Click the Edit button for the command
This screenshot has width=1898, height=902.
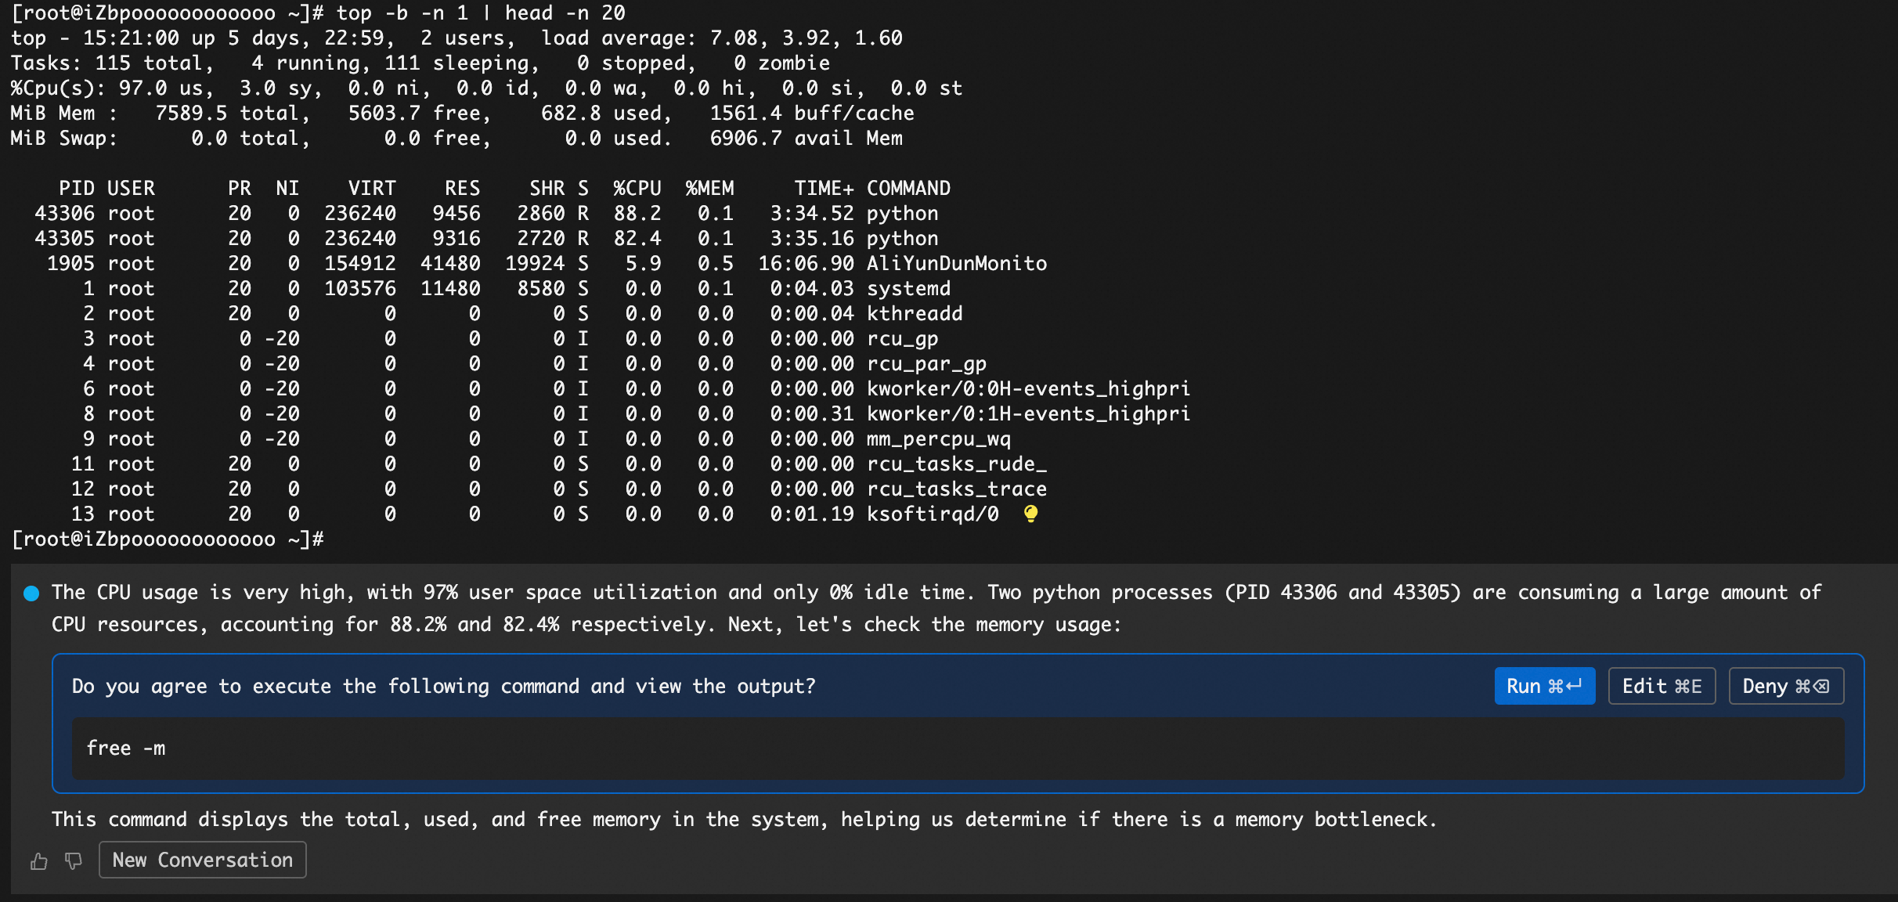1662,686
